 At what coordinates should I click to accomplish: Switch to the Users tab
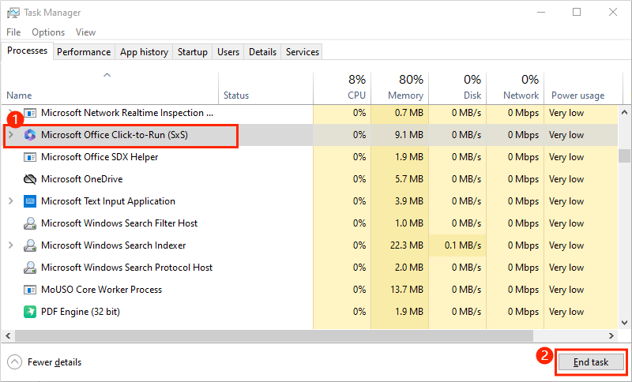point(228,52)
